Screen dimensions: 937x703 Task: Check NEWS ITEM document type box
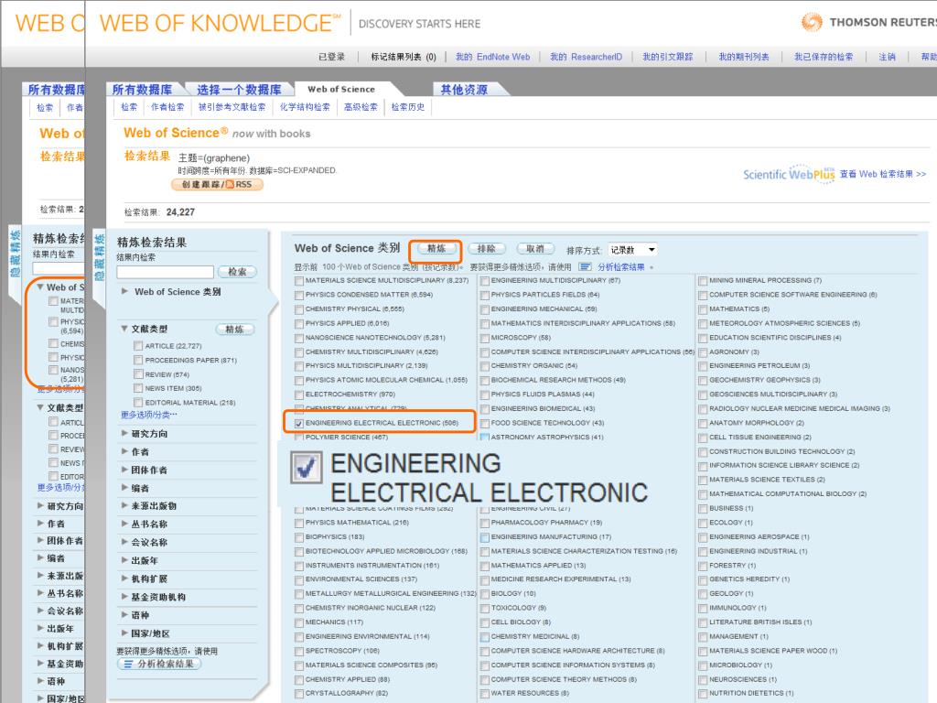(138, 388)
